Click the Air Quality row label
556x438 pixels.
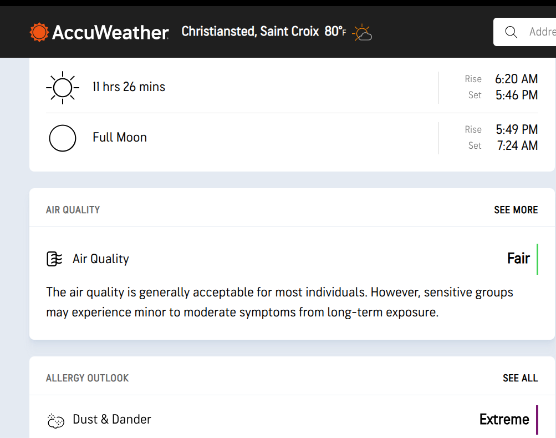coord(101,259)
